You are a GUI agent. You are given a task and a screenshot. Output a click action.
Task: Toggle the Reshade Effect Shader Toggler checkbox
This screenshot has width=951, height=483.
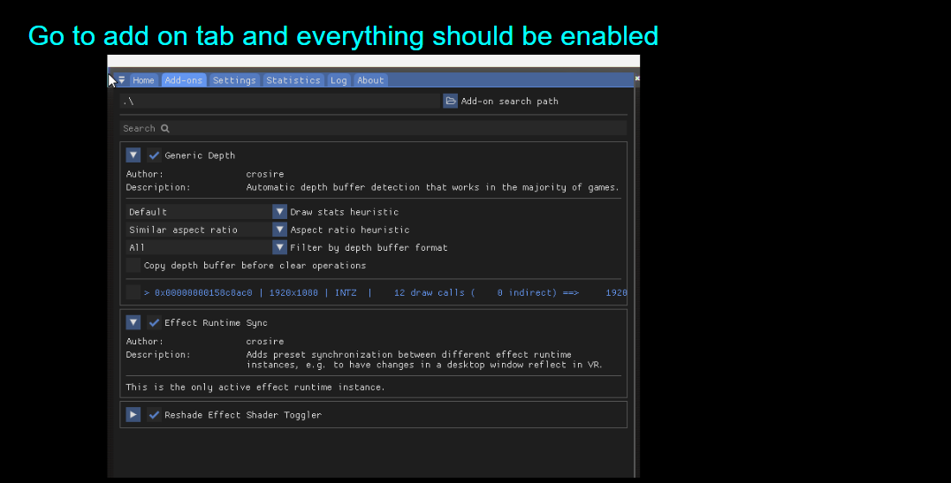[x=154, y=414]
